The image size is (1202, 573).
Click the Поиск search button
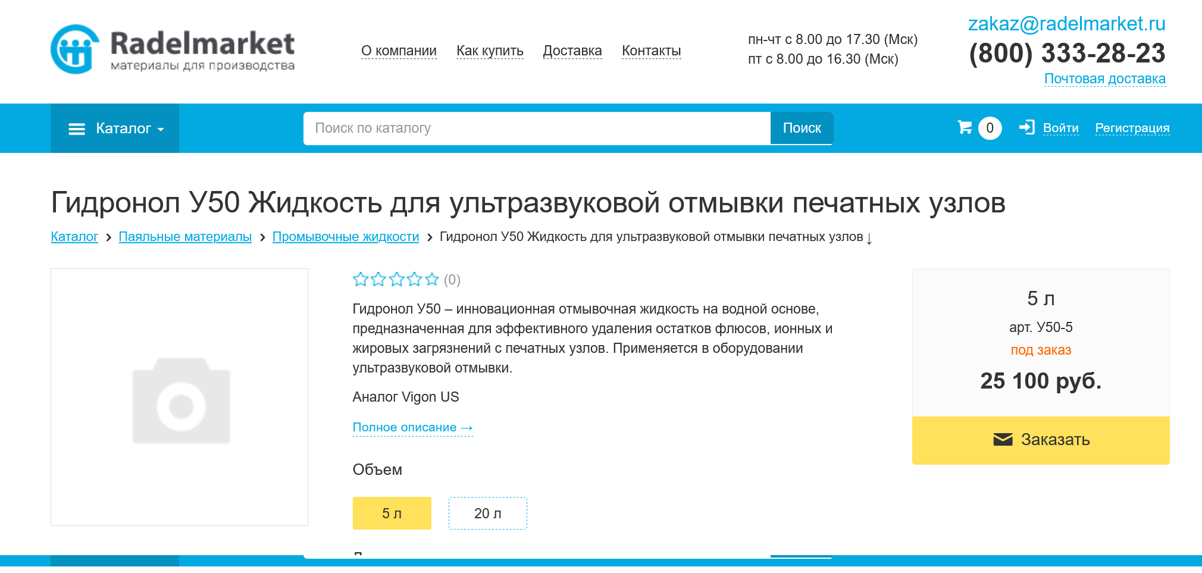tap(802, 128)
